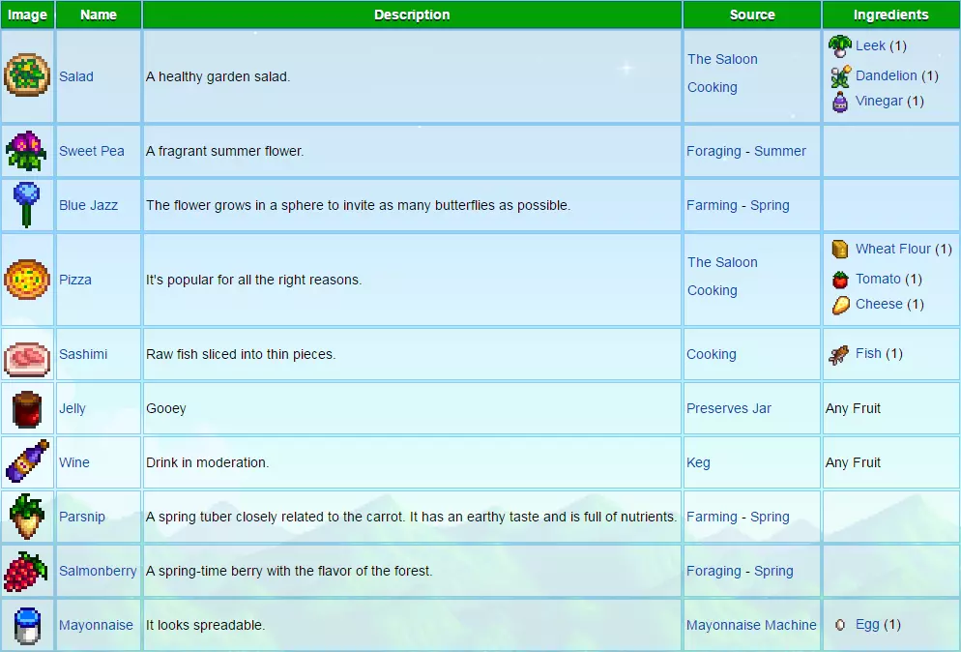The image size is (961, 652).
Task: Open Farming - Spring link for Parsnip
Action: [738, 517]
